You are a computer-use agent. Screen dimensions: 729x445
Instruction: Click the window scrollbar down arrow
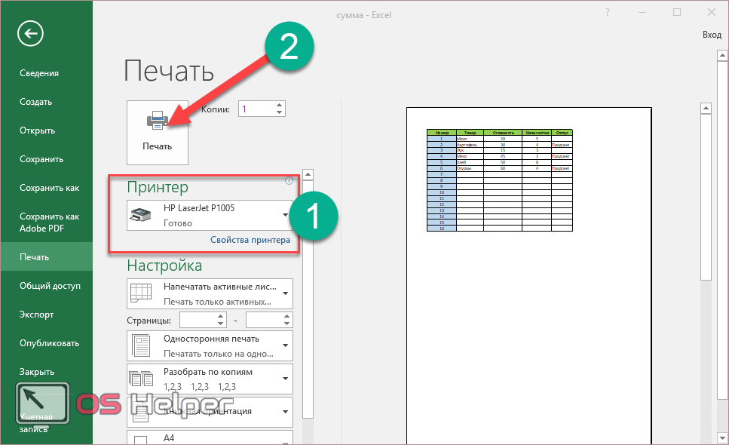722,437
